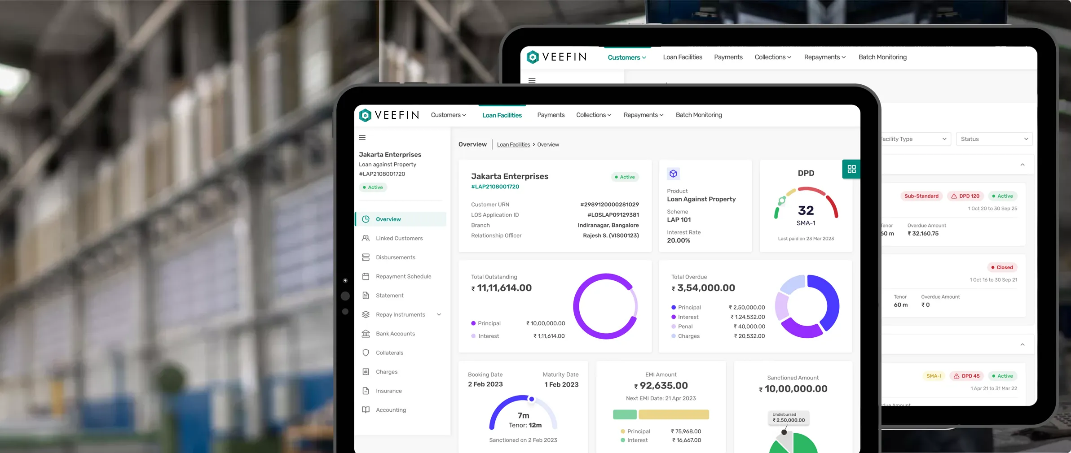Click the Accounting book icon
The height and width of the screenshot is (453, 1071).
coord(366,410)
